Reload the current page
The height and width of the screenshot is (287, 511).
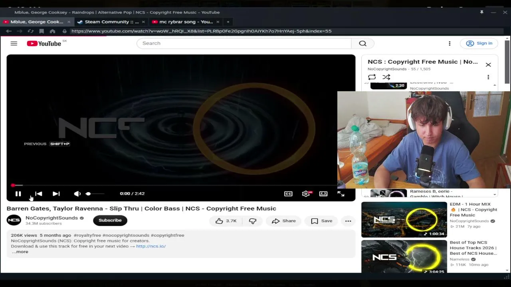coord(31,31)
